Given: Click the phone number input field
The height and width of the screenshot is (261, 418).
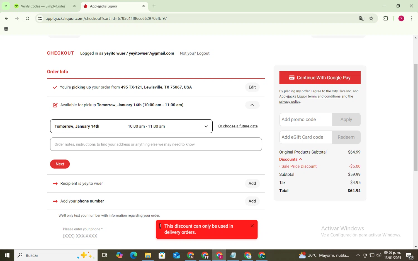Looking at the screenshot, I should tap(89, 236).
